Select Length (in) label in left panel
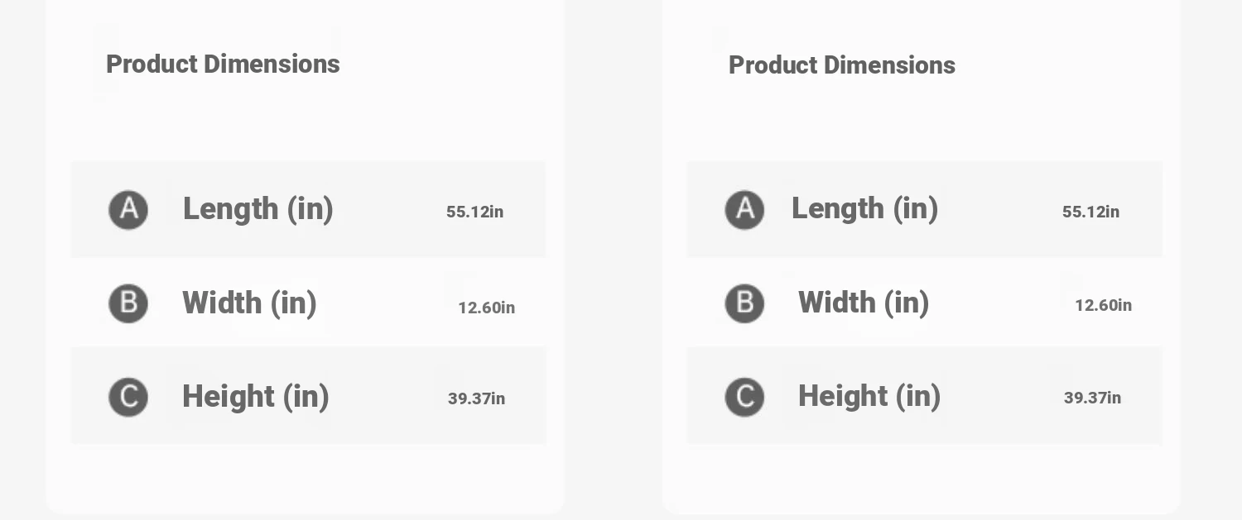 click(258, 209)
